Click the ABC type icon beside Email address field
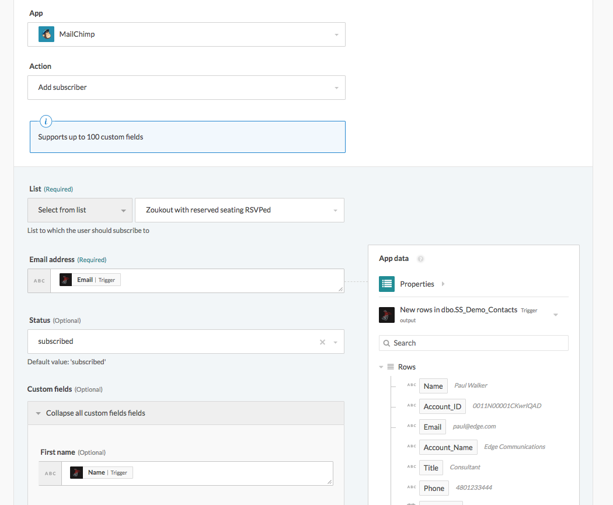Screen dimensions: 613x505 [39, 280]
